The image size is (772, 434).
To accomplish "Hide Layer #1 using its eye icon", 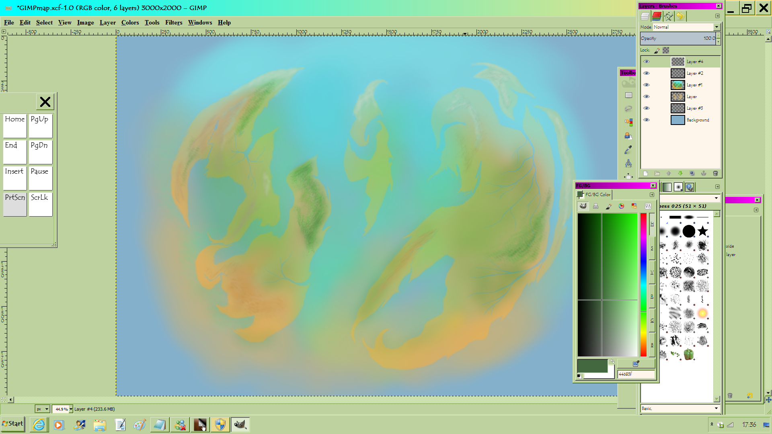I will click(647, 85).
